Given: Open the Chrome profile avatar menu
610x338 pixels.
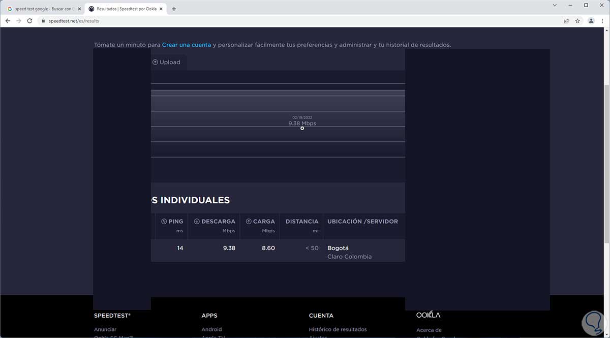Looking at the screenshot, I should coord(591,21).
